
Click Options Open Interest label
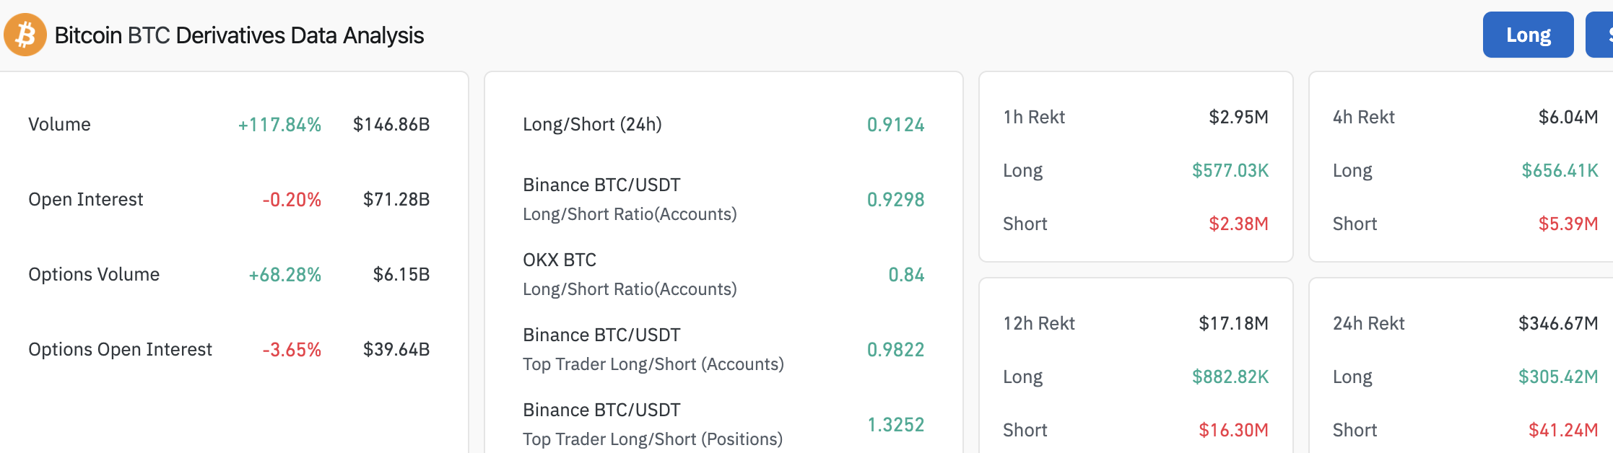(120, 350)
